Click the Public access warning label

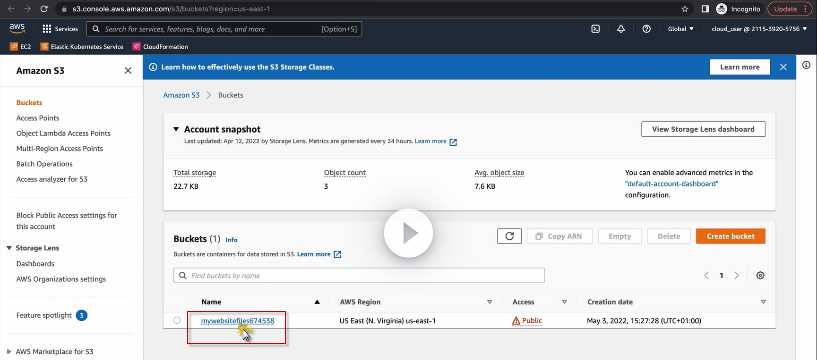(527, 321)
